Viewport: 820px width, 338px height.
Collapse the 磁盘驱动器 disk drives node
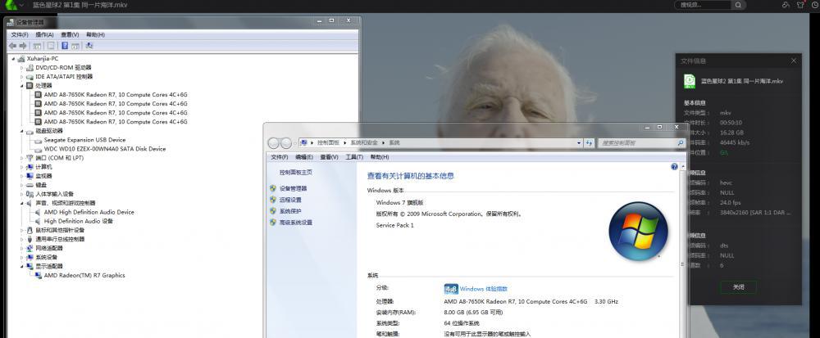coord(22,131)
